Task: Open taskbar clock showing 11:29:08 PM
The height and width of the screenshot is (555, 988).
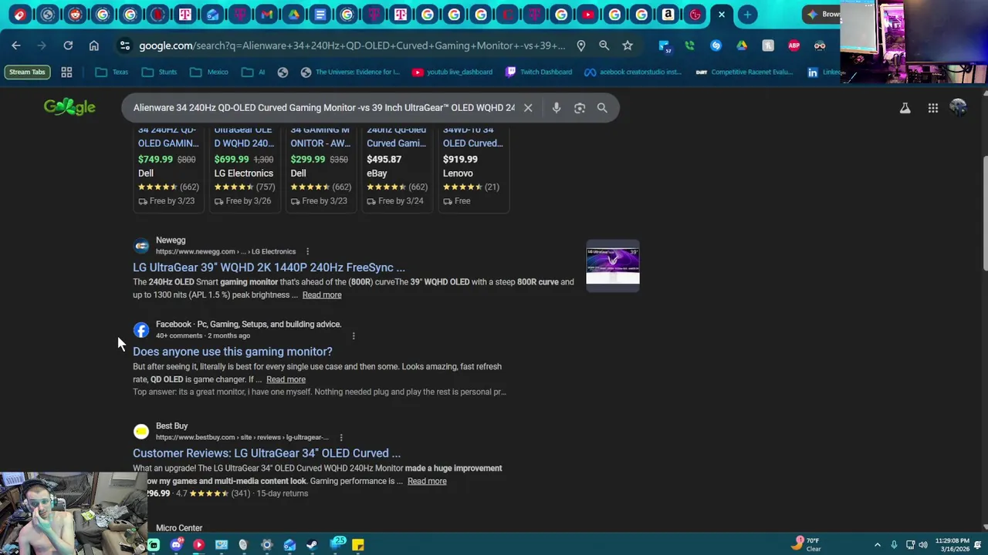Action: click(x=953, y=545)
